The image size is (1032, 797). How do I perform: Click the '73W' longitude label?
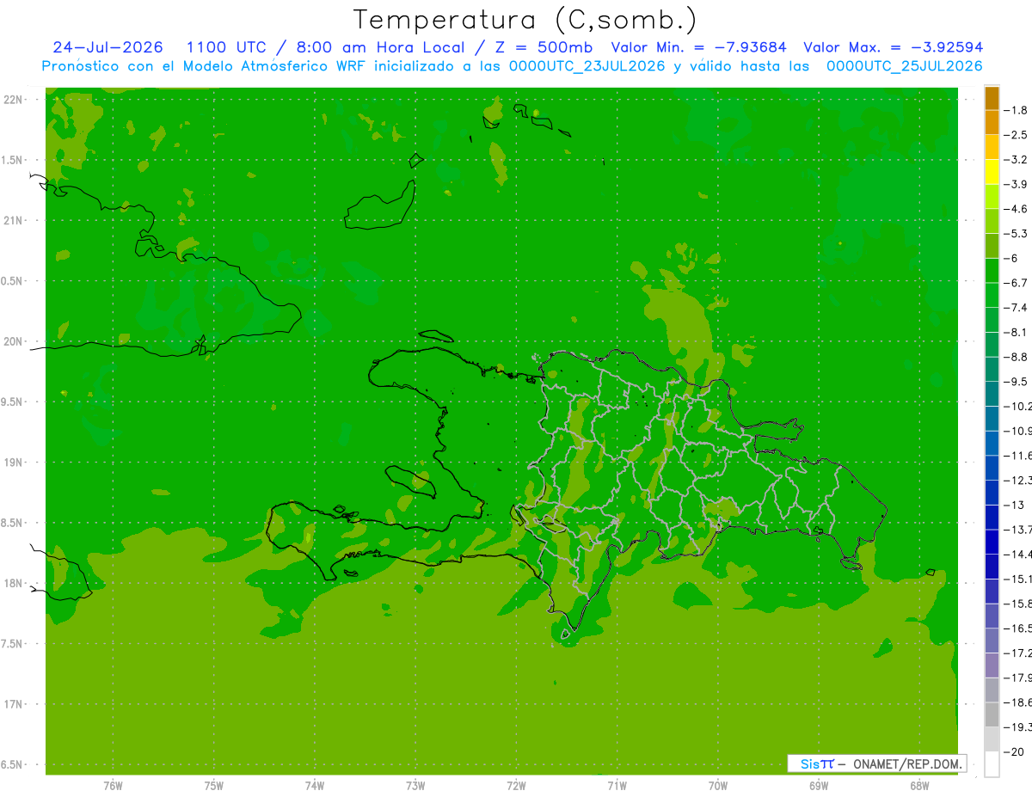[x=415, y=786]
